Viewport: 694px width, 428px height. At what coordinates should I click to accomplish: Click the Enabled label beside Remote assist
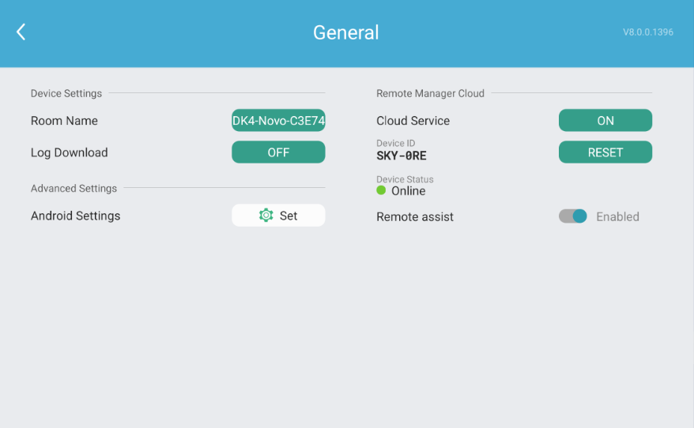(x=617, y=216)
